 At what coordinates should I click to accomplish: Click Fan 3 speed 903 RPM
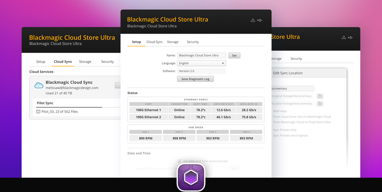(213, 138)
